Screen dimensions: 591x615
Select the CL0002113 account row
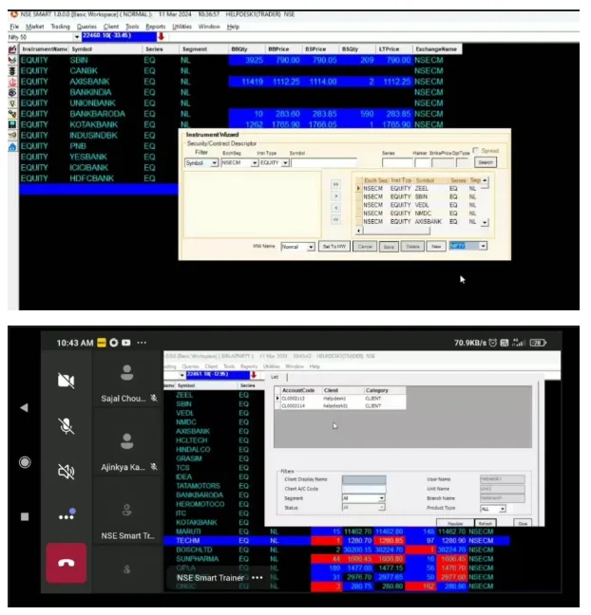(x=340, y=398)
